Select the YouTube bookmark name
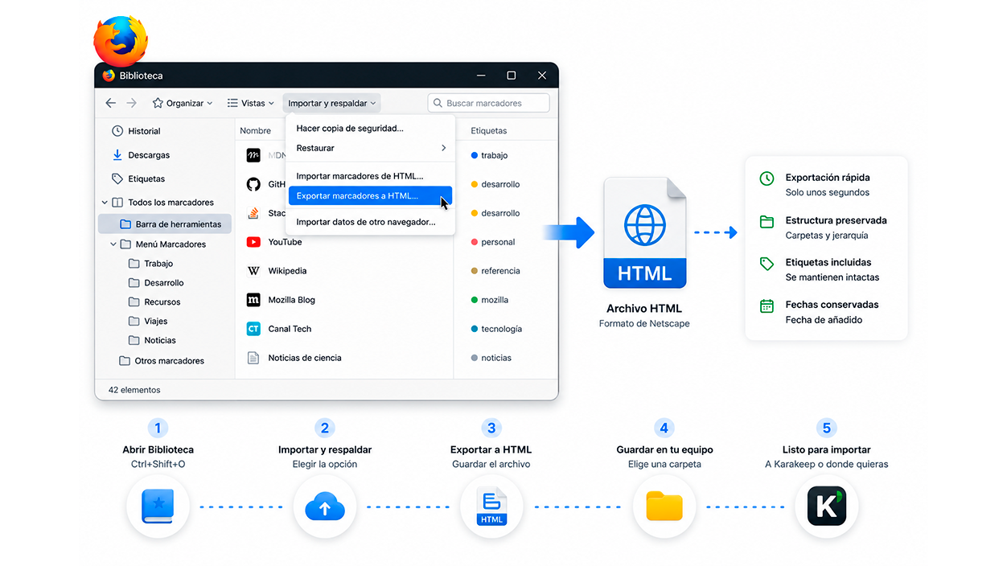The height and width of the screenshot is (566, 1007). pos(285,242)
